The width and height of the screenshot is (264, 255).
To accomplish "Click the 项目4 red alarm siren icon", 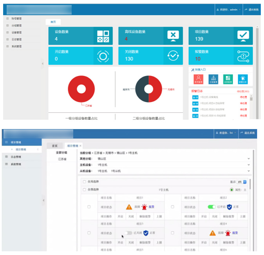I will tap(228, 233).
